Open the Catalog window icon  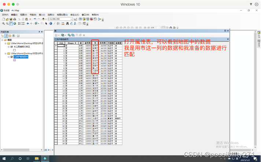pos(84,19)
